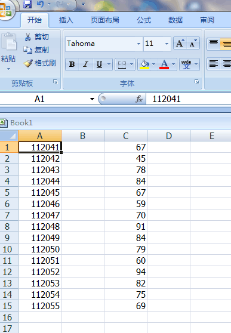The image size is (231, 333).
Task: Select column C header
Action: click(x=125, y=135)
